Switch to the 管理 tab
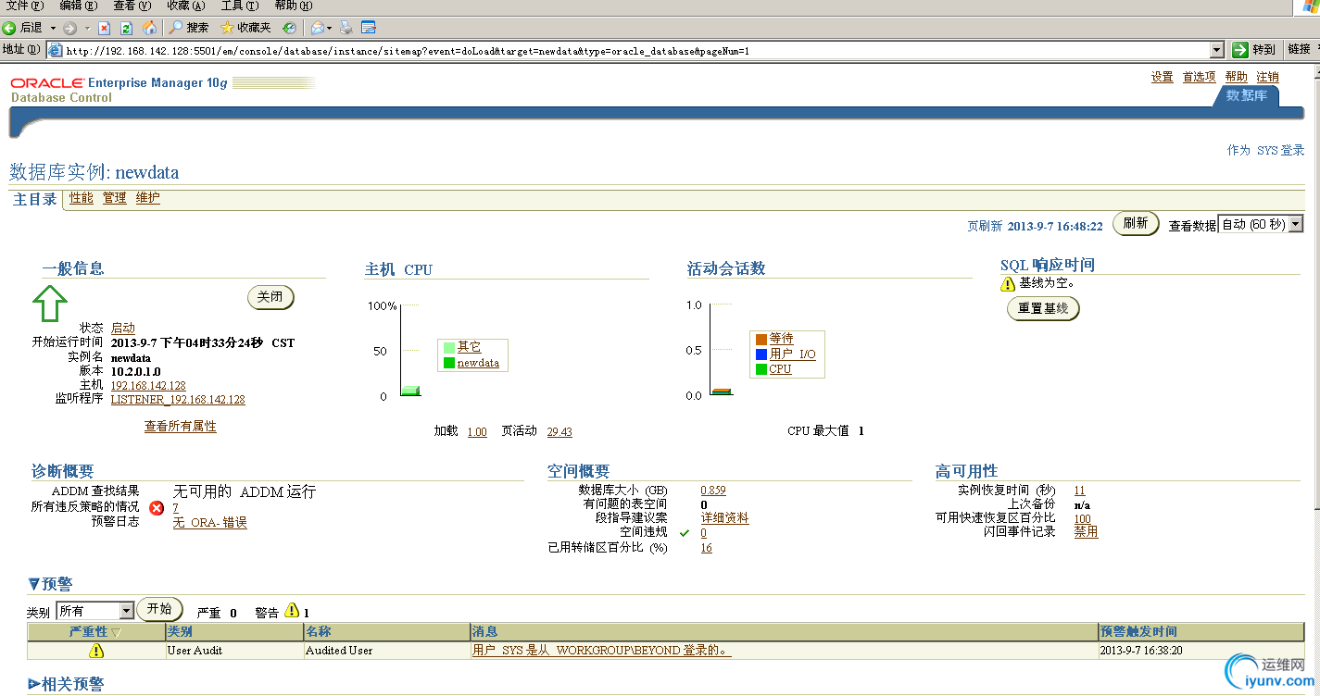This screenshot has height=696, width=1320. tap(115, 198)
